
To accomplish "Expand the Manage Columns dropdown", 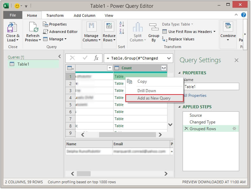I will point(91,38).
